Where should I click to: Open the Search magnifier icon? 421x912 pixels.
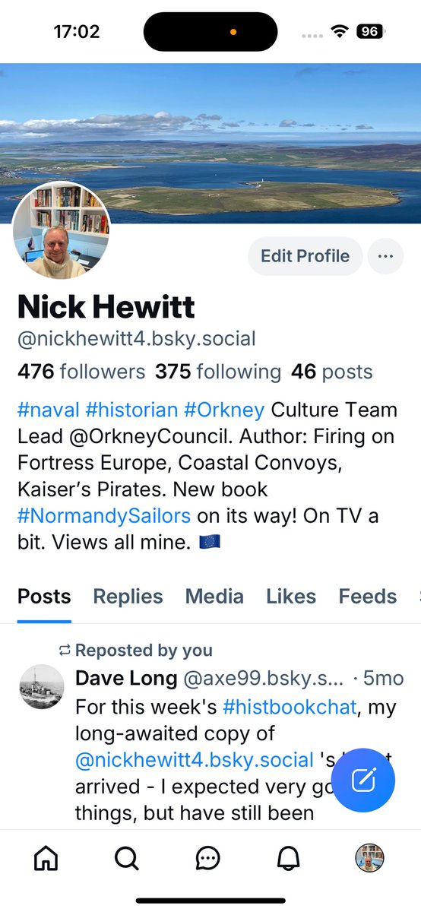tap(127, 858)
